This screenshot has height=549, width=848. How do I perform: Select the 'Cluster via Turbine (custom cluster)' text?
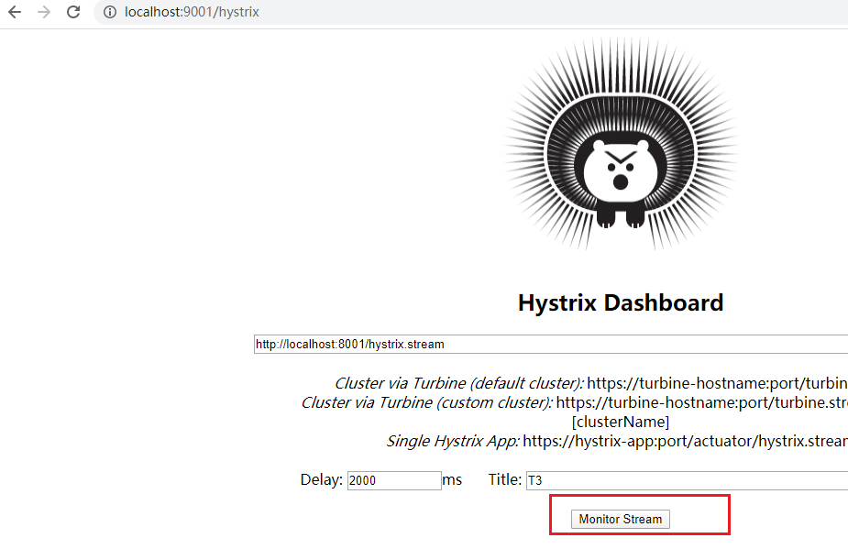point(426,403)
